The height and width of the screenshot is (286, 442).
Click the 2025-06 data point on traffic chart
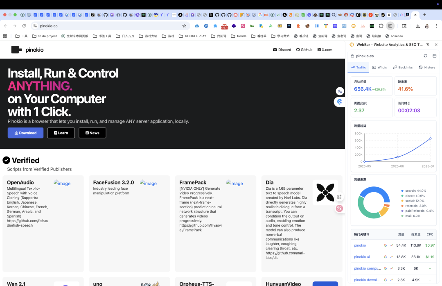pos(397,157)
